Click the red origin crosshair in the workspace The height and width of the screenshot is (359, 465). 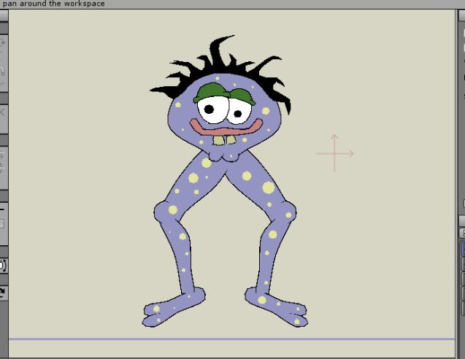tap(334, 153)
